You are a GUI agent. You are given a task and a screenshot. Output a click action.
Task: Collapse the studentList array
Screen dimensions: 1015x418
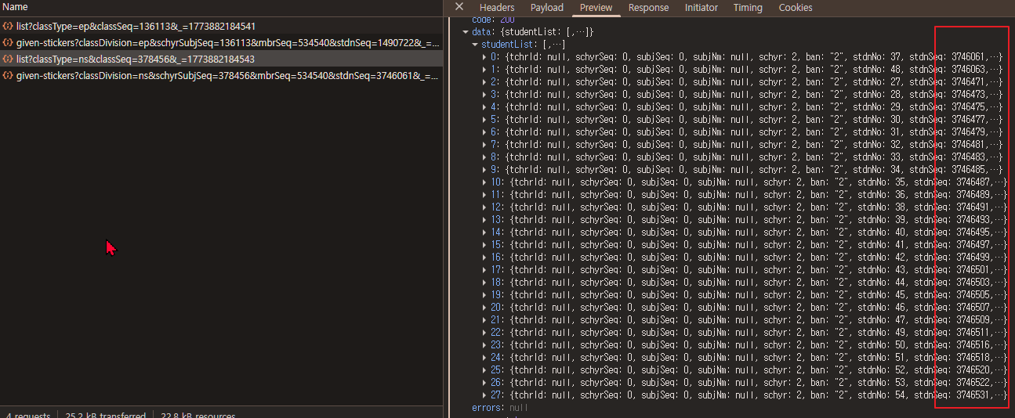click(x=475, y=45)
